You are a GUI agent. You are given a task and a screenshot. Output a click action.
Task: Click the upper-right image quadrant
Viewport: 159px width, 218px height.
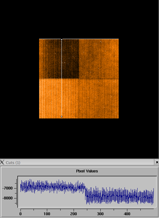click(99, 59)
